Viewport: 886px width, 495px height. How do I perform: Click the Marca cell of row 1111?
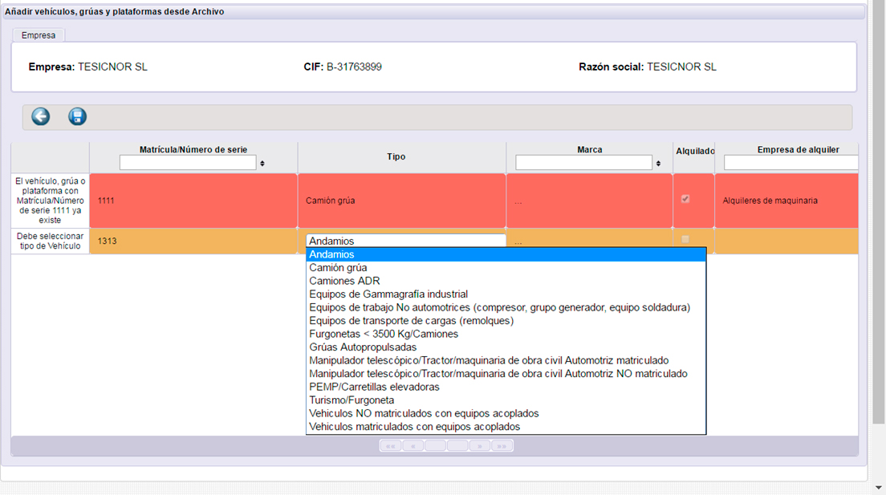pyautogui.click(x=589, y=201)
